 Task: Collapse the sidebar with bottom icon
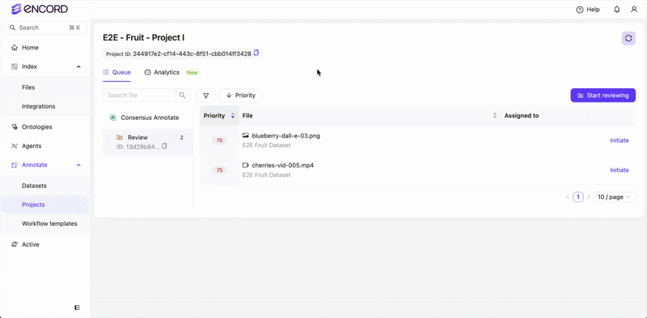point(77,307)
